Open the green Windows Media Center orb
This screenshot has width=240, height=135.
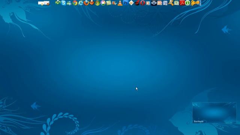click(x=97, y=3)
